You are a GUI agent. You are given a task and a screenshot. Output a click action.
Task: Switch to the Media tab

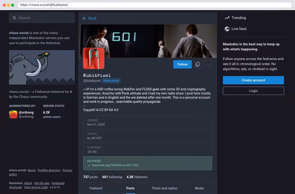tap(199, 188)
